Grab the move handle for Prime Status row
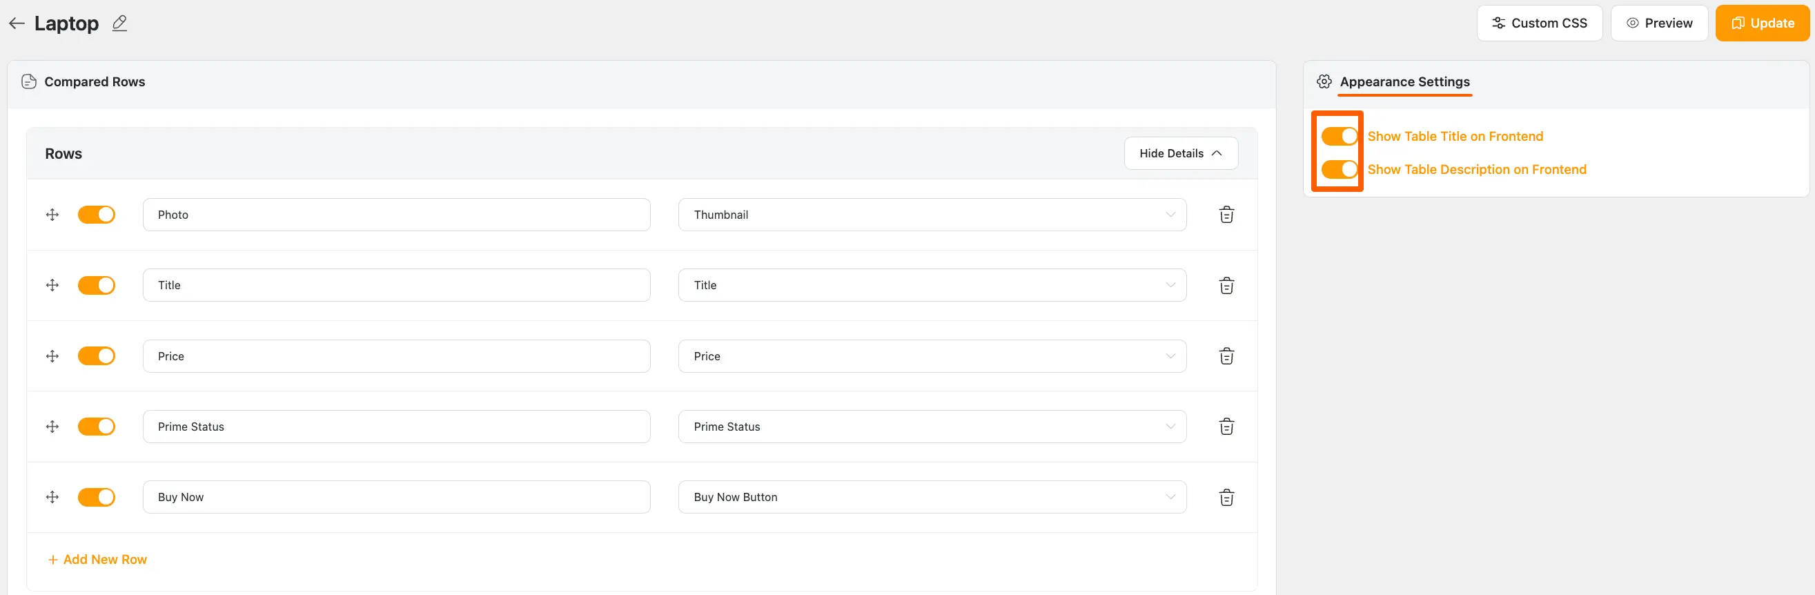Screen dimensions: 1815x595 tap(52, 427)
